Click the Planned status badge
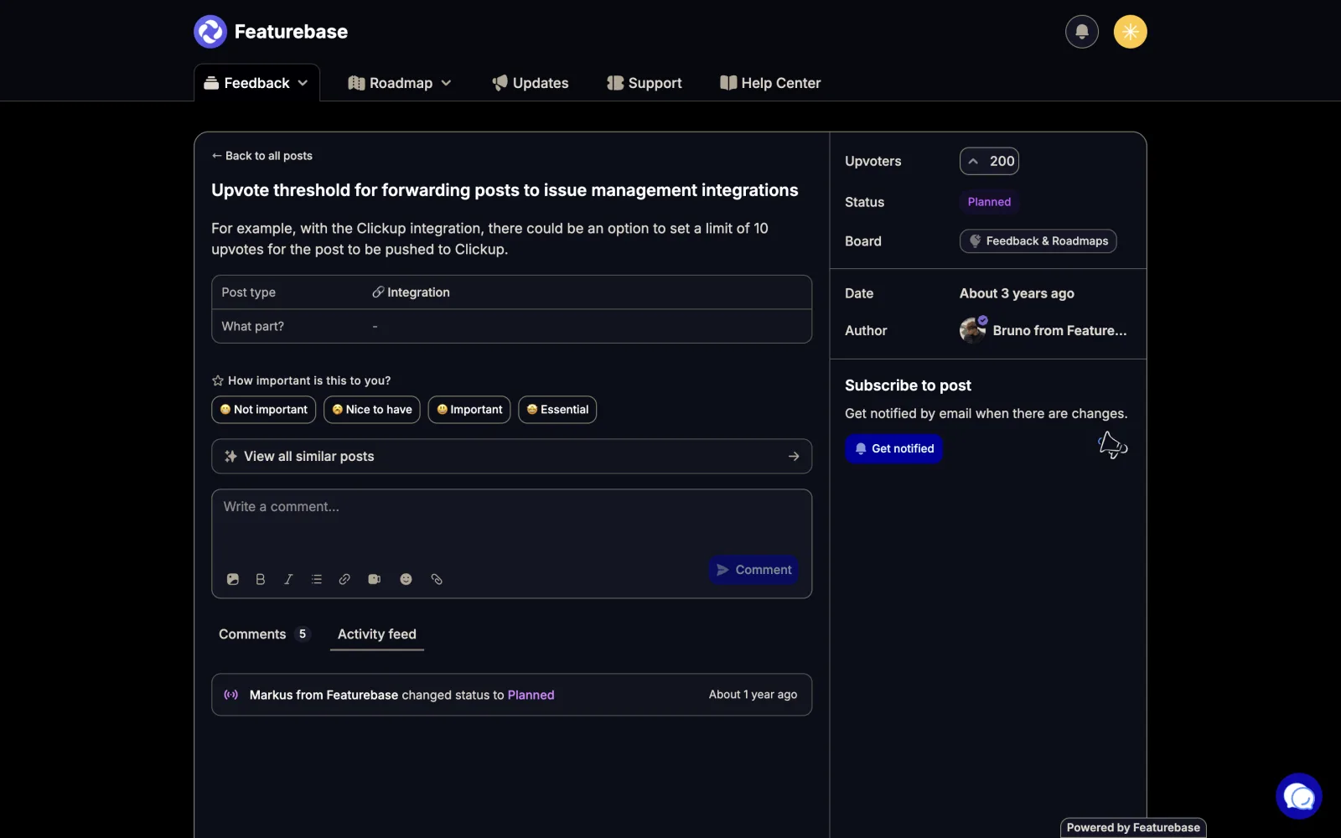Viewport: 1341px width, 838px height. pos(989,202)
